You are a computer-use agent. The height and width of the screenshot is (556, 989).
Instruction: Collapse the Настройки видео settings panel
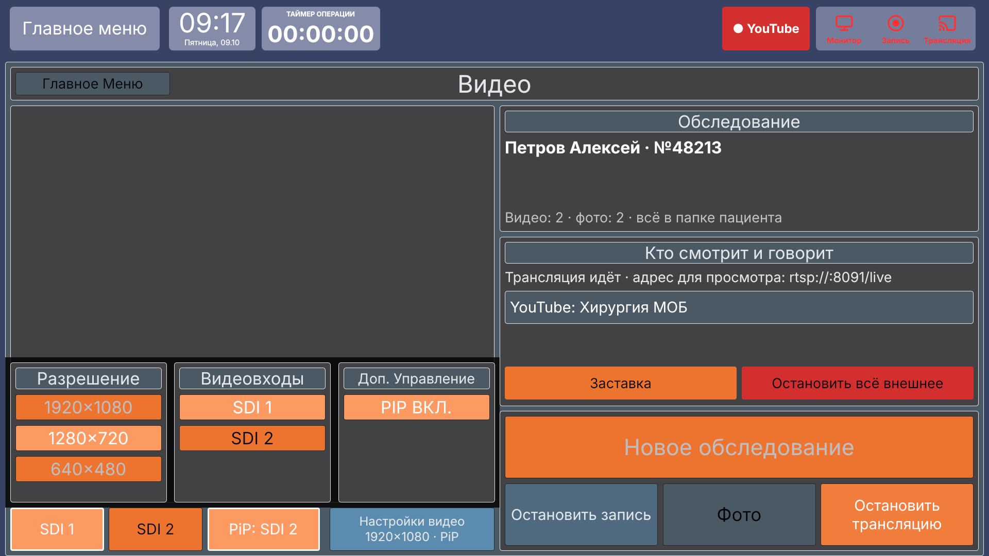click(x=412, y=529)
